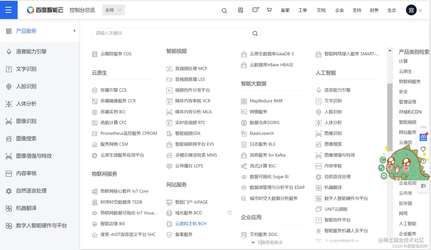The image size is (431, 250).
Task: Open the message notifications icon
Action: coord(255,10)
